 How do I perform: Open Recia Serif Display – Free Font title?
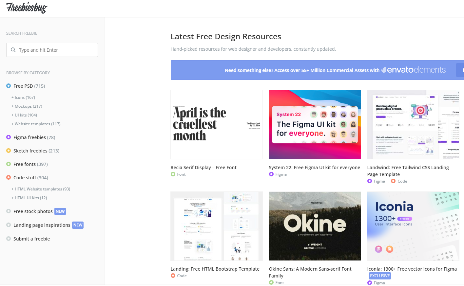tap(203, 168)
